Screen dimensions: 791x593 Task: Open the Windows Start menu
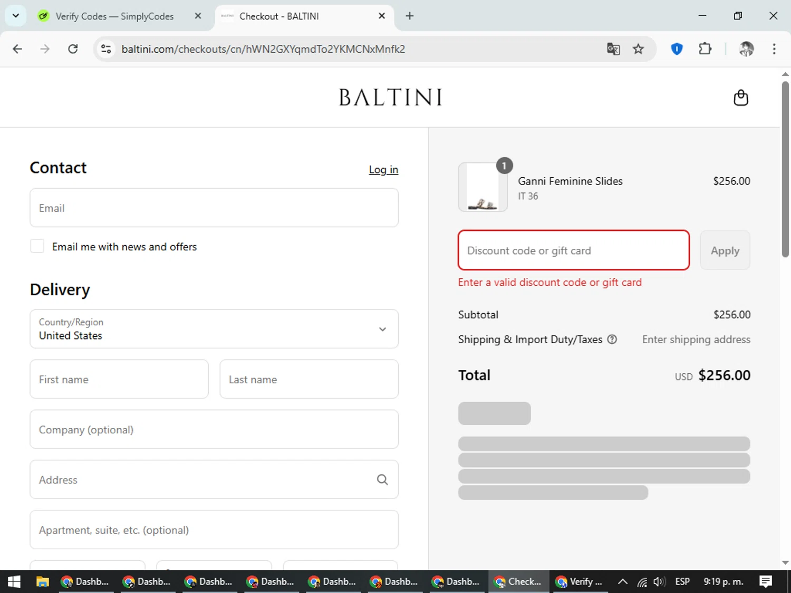14,581
